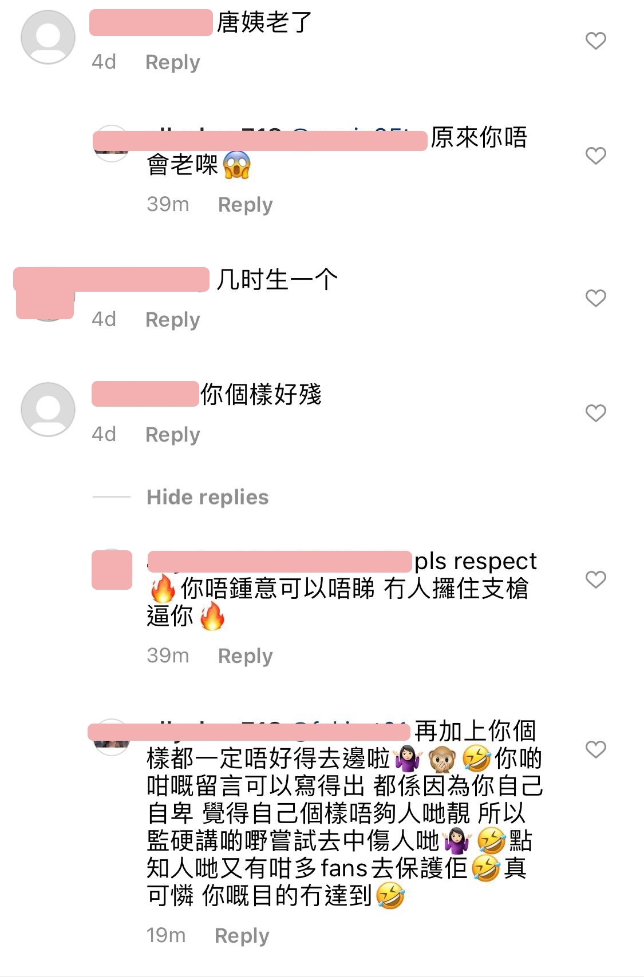Screen dimensions: 644x977
Task: Like the comment '你個樣好殘'
Action: 595,413
